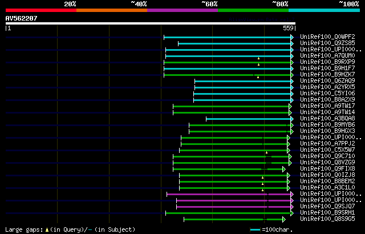
Task: Click the arrowhead ending the A3C1L0 alignment
Action: 289,188
